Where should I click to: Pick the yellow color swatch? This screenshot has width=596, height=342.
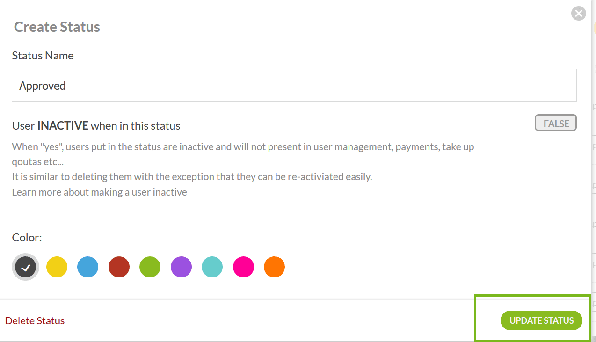(57, 267)
